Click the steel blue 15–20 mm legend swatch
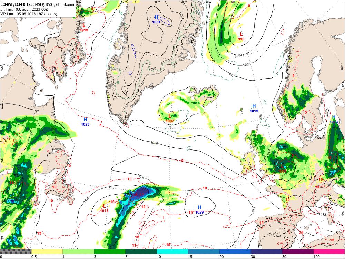This screenshot has height=259, width=345. click(204, 251)
